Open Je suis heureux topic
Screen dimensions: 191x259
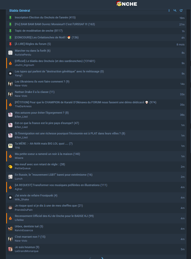27,247
